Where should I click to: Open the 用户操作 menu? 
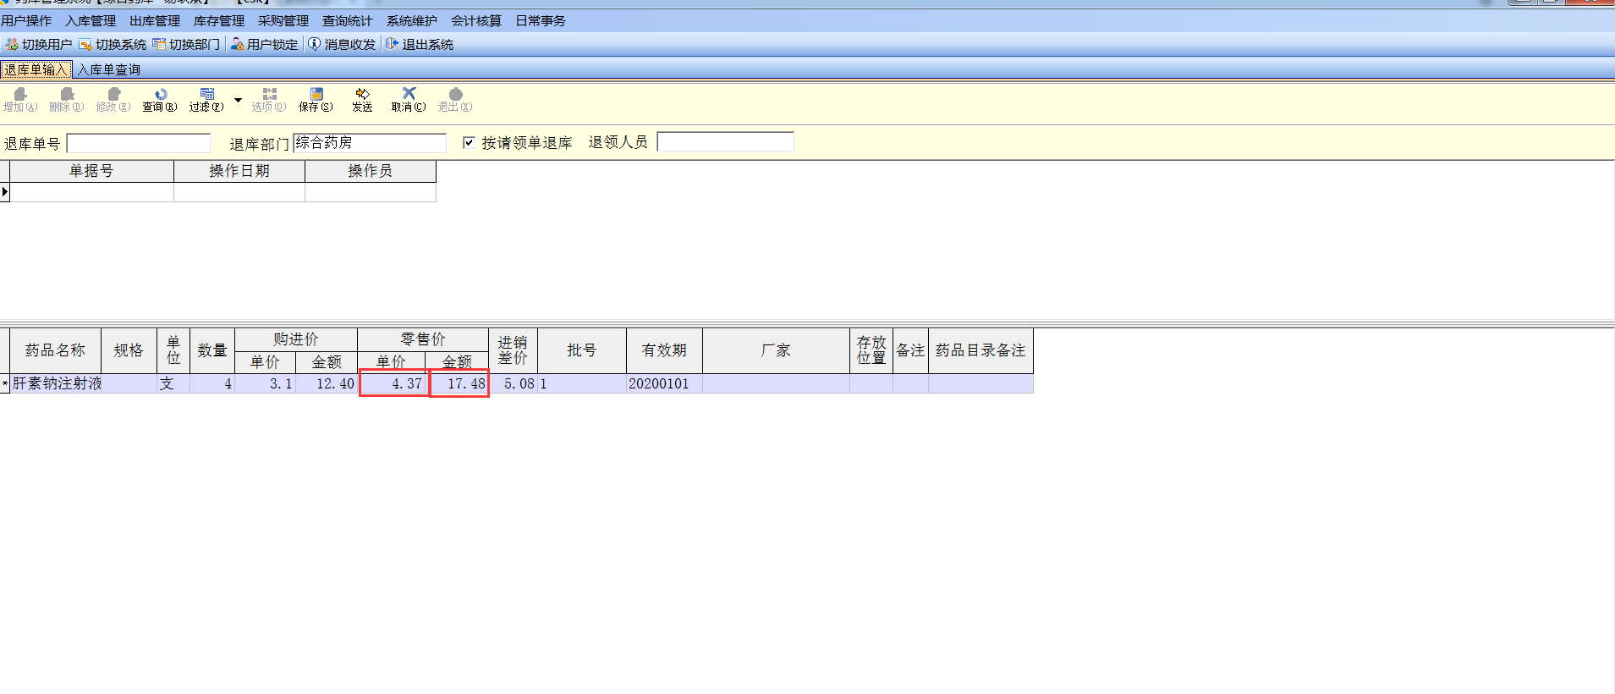click(26, 20)
